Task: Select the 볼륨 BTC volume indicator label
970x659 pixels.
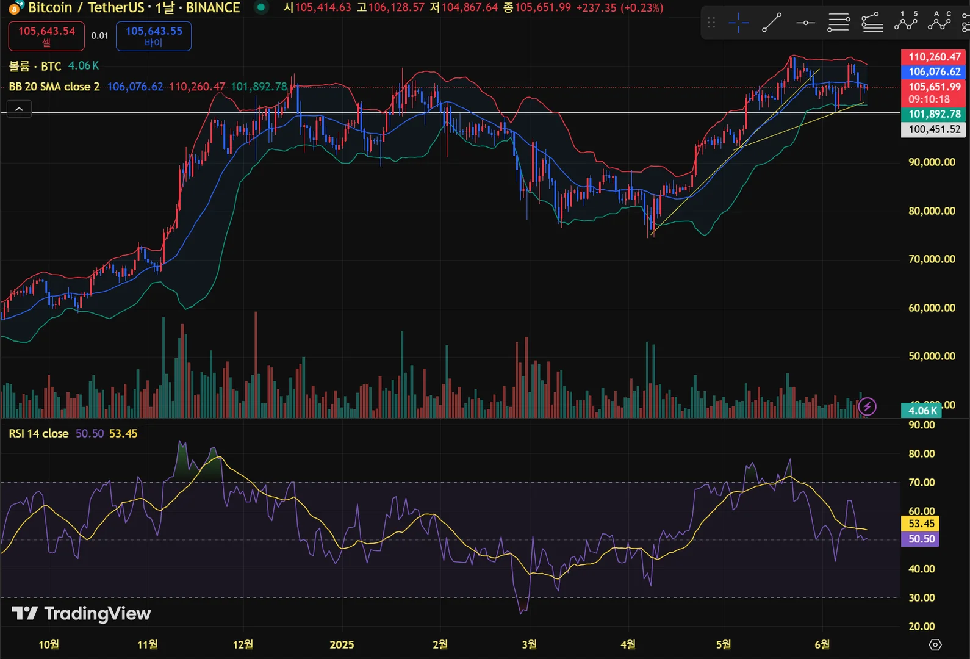Action: tap(35, 66)
